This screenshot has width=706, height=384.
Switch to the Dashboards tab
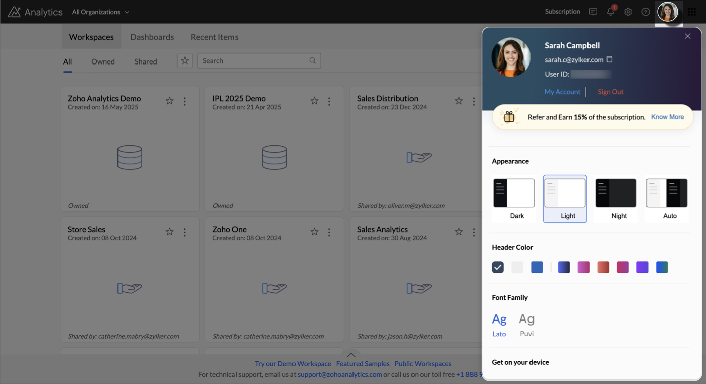pos(152,37)
